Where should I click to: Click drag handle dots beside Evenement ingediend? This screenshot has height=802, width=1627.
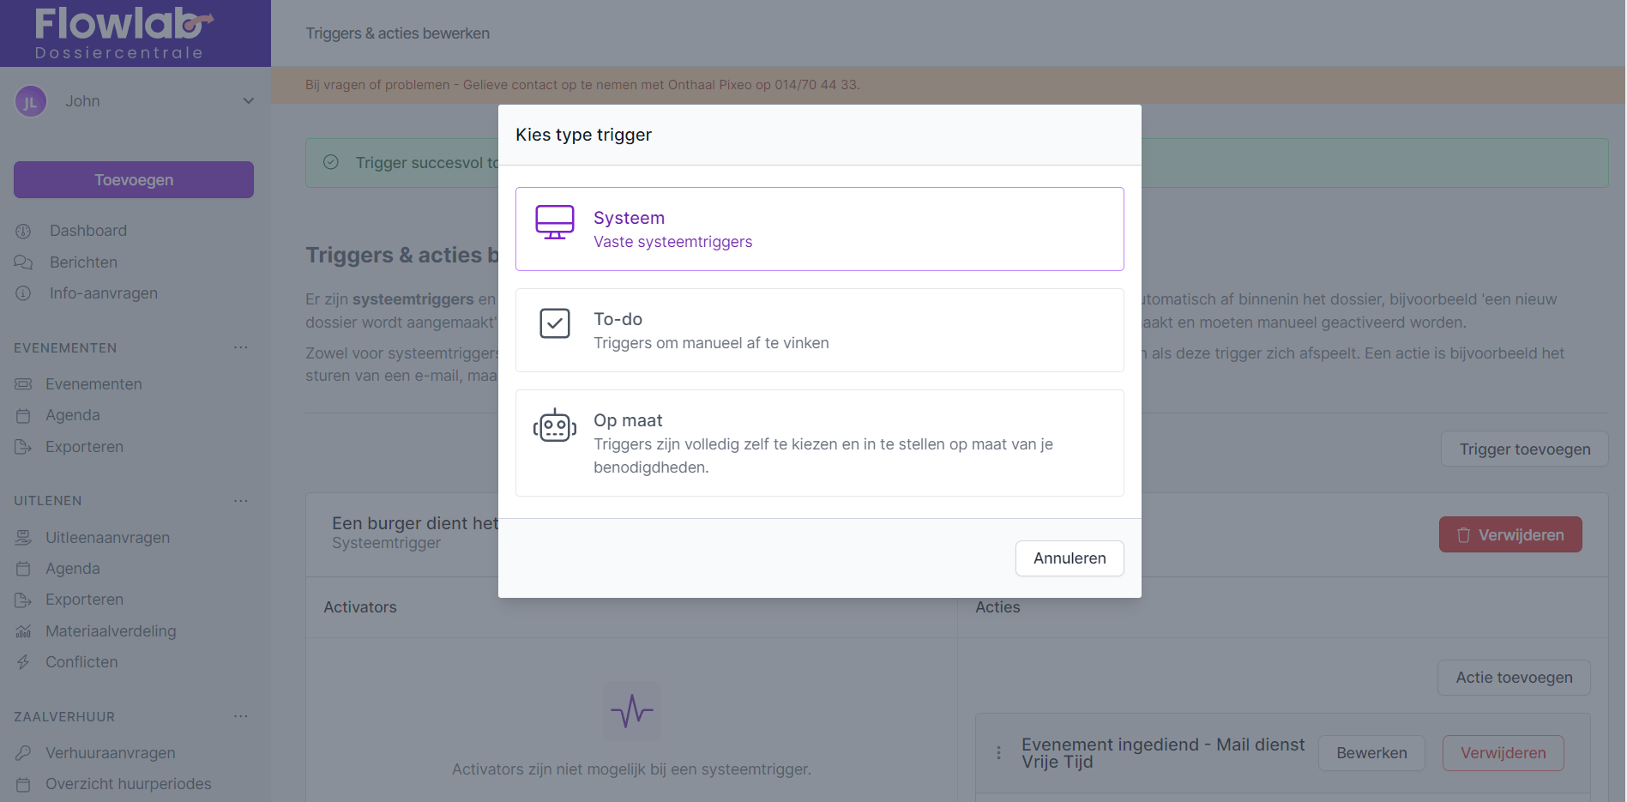pyautogui.click(x=998, y=753)
